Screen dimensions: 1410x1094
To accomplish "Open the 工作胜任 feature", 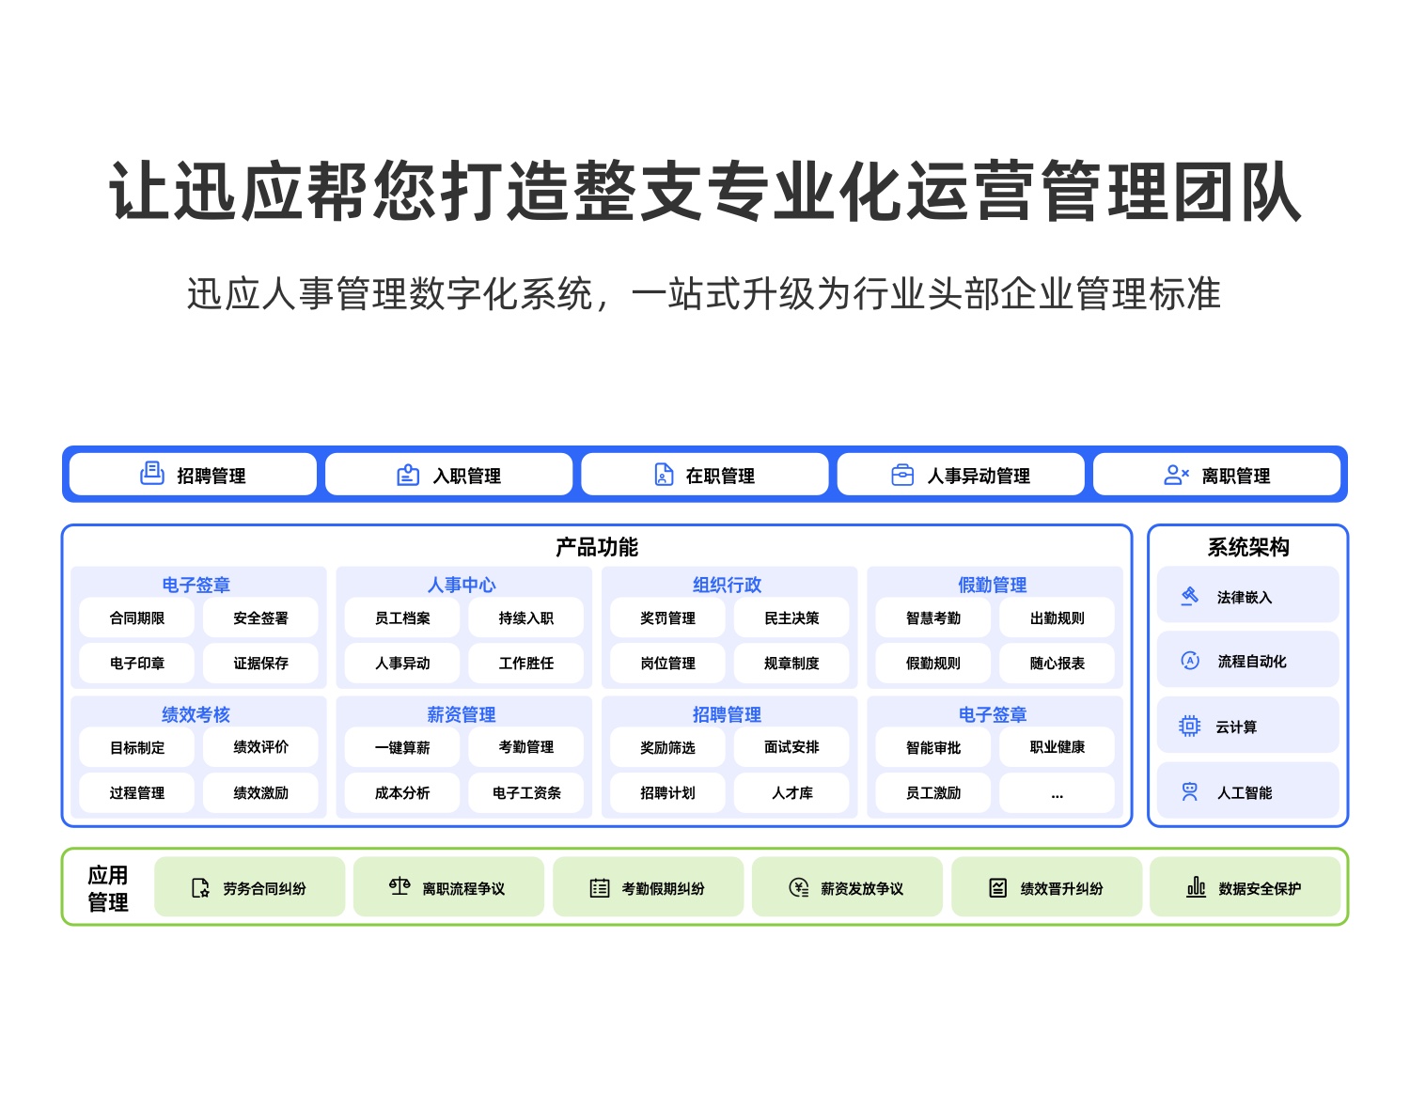I will pyautogui.click(x=526, y=664).
